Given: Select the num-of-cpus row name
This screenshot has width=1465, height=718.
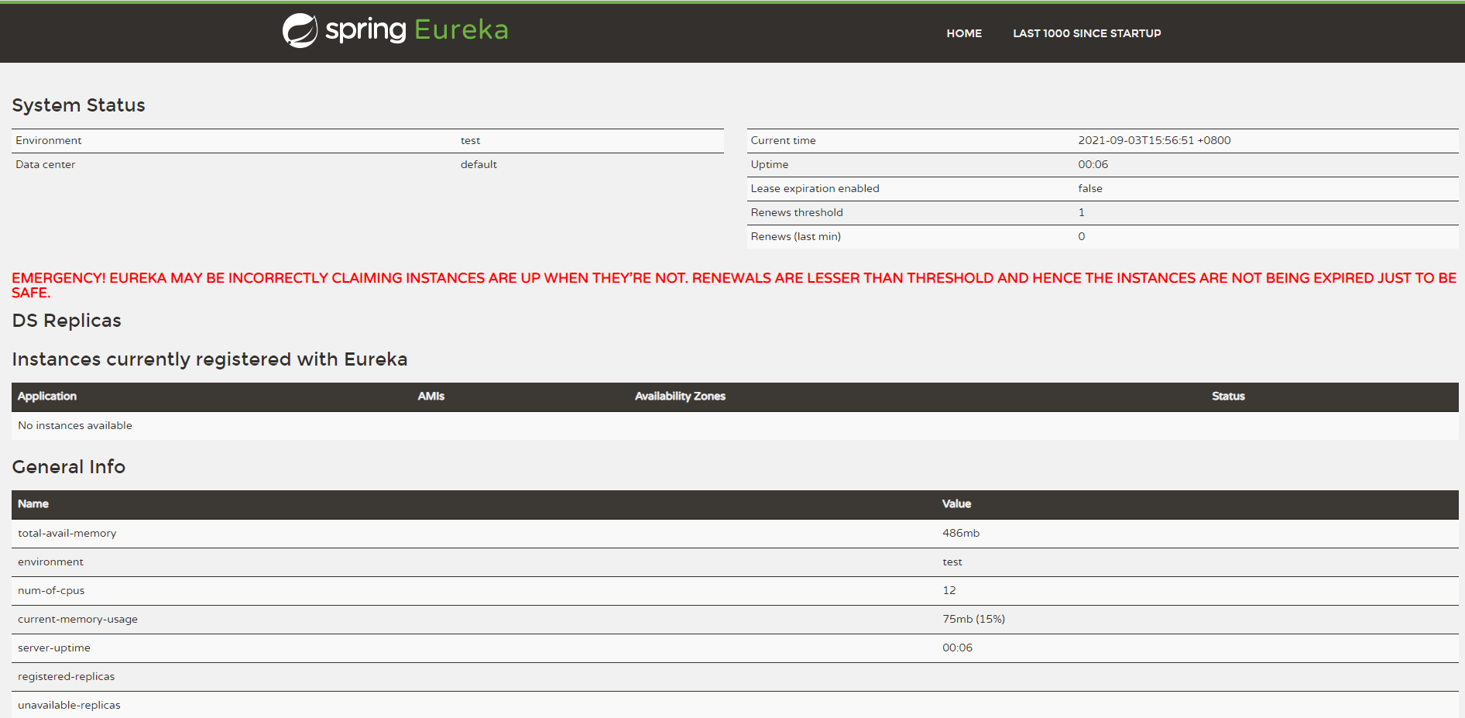Looking at the screenshot, I should pyautogui.click(x=51, y=590).
